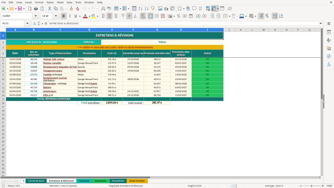Toggle Align Left

(103, 16)
